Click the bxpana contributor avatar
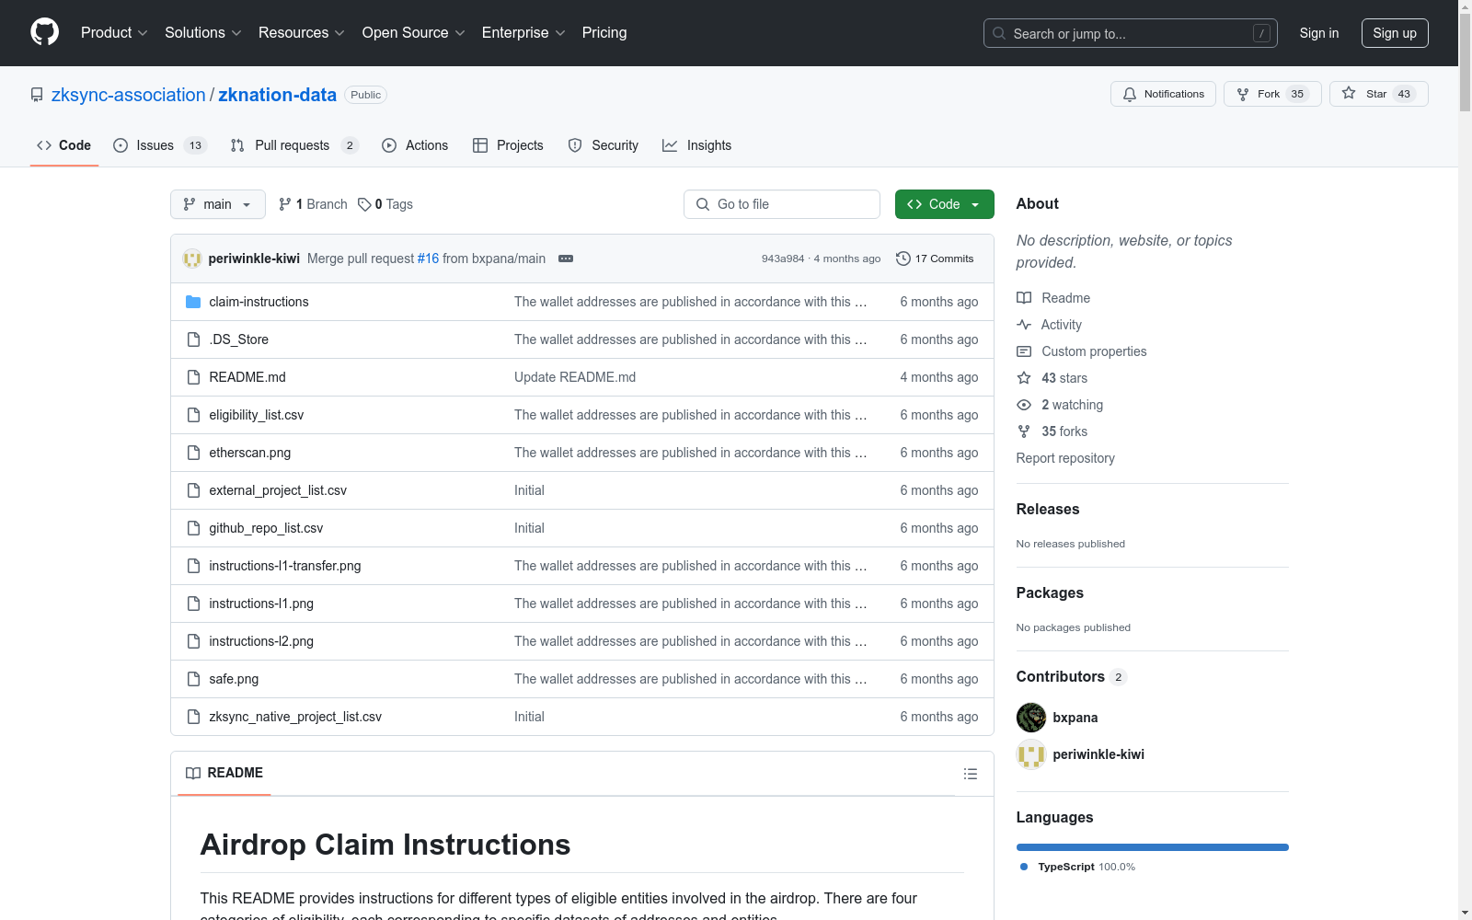The image size is (1472, 920). click(1031, 718)
